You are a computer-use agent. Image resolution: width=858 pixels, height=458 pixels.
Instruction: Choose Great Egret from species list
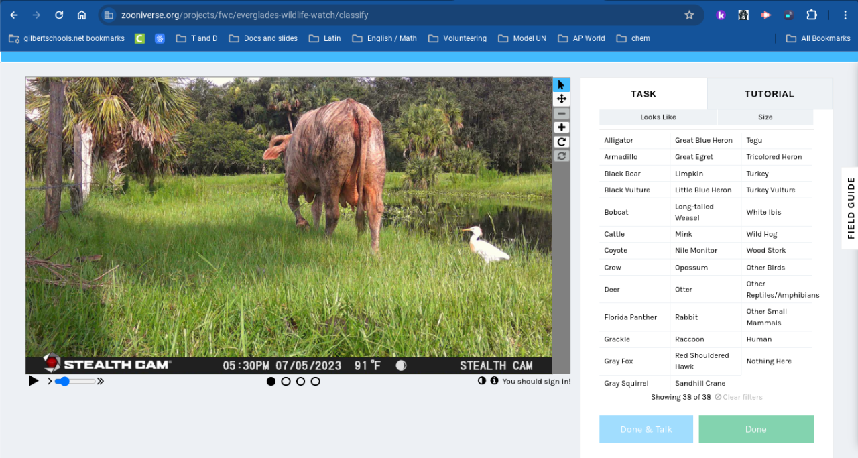click(705, 156)
